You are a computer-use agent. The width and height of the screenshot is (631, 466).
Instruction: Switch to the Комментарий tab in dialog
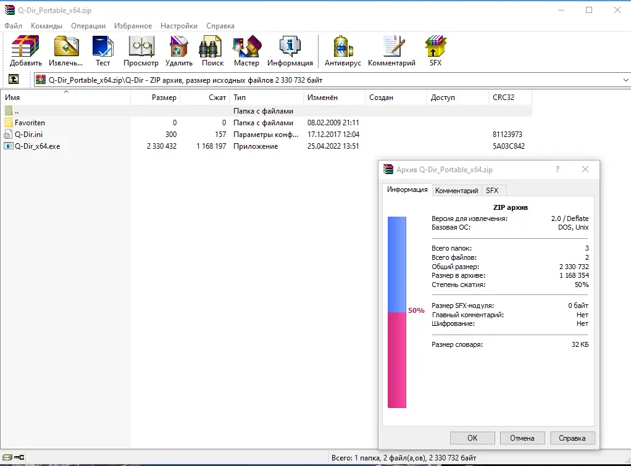point(457,191)
